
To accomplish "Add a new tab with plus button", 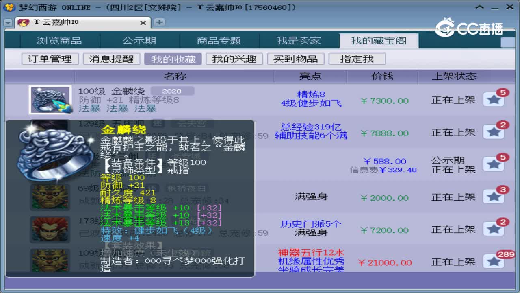I will [159, 22].
